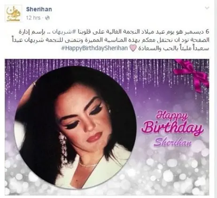Click the pink "Happy" script text
This screenshot has width=217, height=198.
(172, 115)
